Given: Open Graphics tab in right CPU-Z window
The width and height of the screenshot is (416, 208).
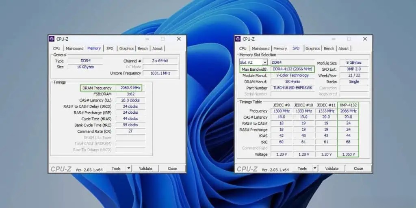Looking at the screenshot, I should point(312,49).
